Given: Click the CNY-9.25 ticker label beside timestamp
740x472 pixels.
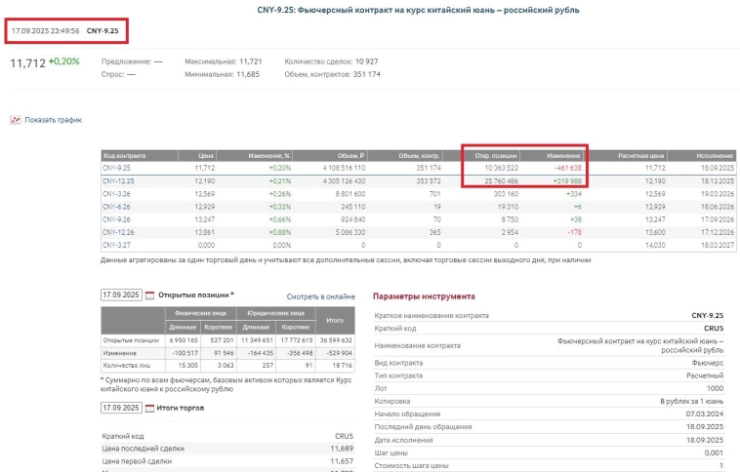Looking at the screenshot, I should pos(103,31).
